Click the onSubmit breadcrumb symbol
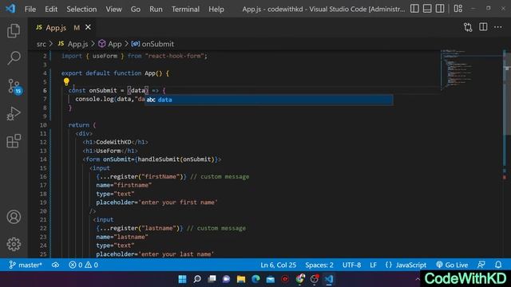511x287 pixels. pyautogui.click(x=153, y=44)
